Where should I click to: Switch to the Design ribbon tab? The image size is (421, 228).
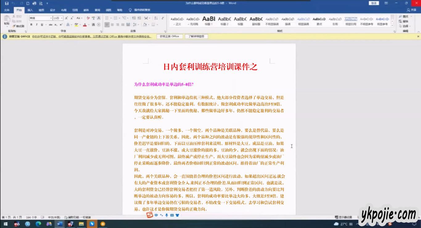point(52,10)
